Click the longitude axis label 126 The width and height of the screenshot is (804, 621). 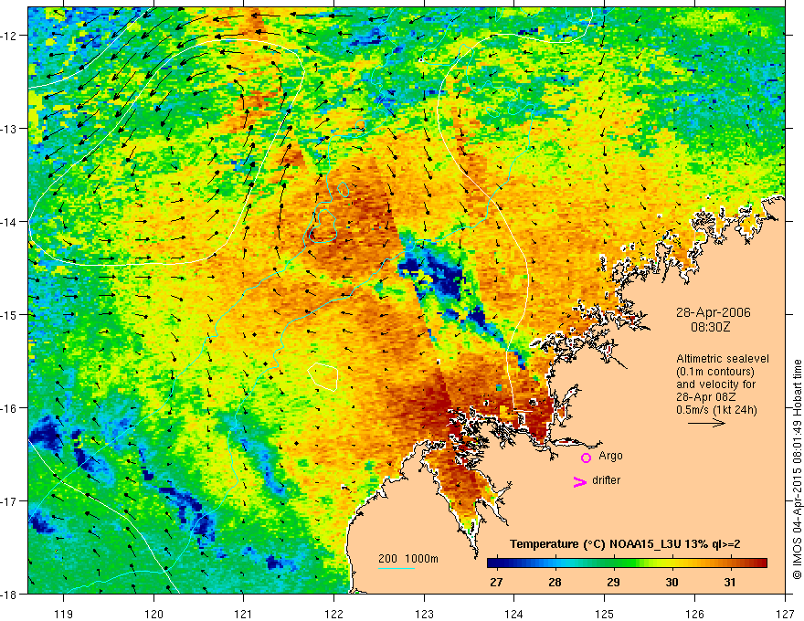(694, 614)
